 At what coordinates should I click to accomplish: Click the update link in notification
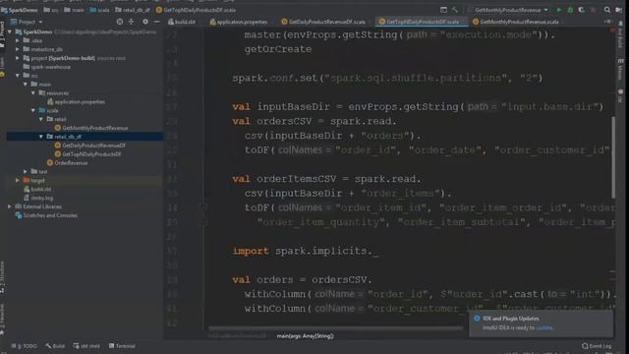point(543,327)
